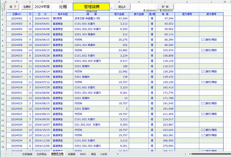Open the 管理諸費 account dropdown arrow
The height and width of the screenshot is (157, 231).
point(111,9)
